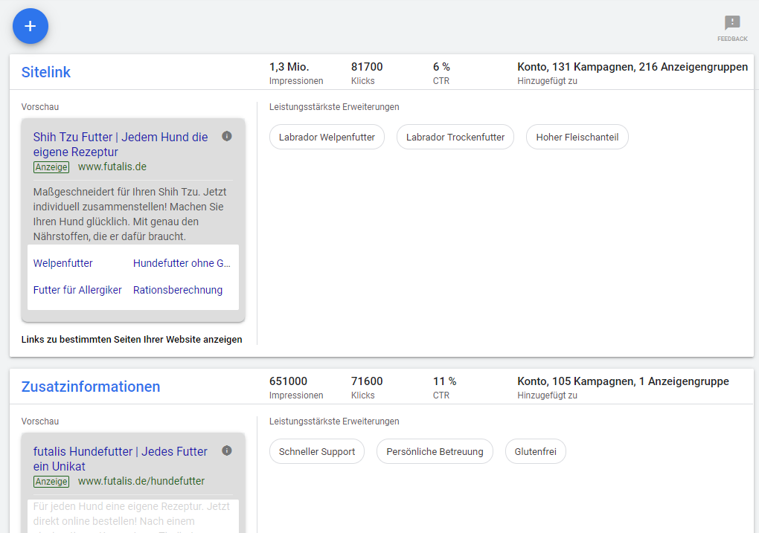
Task: Select the Schneller Support chip
Action: tap(316, 451)
